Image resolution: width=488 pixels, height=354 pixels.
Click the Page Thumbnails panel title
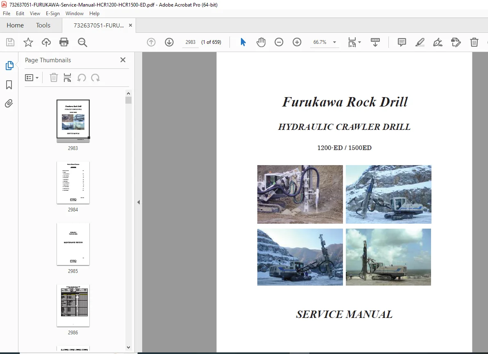click(48, 60)
